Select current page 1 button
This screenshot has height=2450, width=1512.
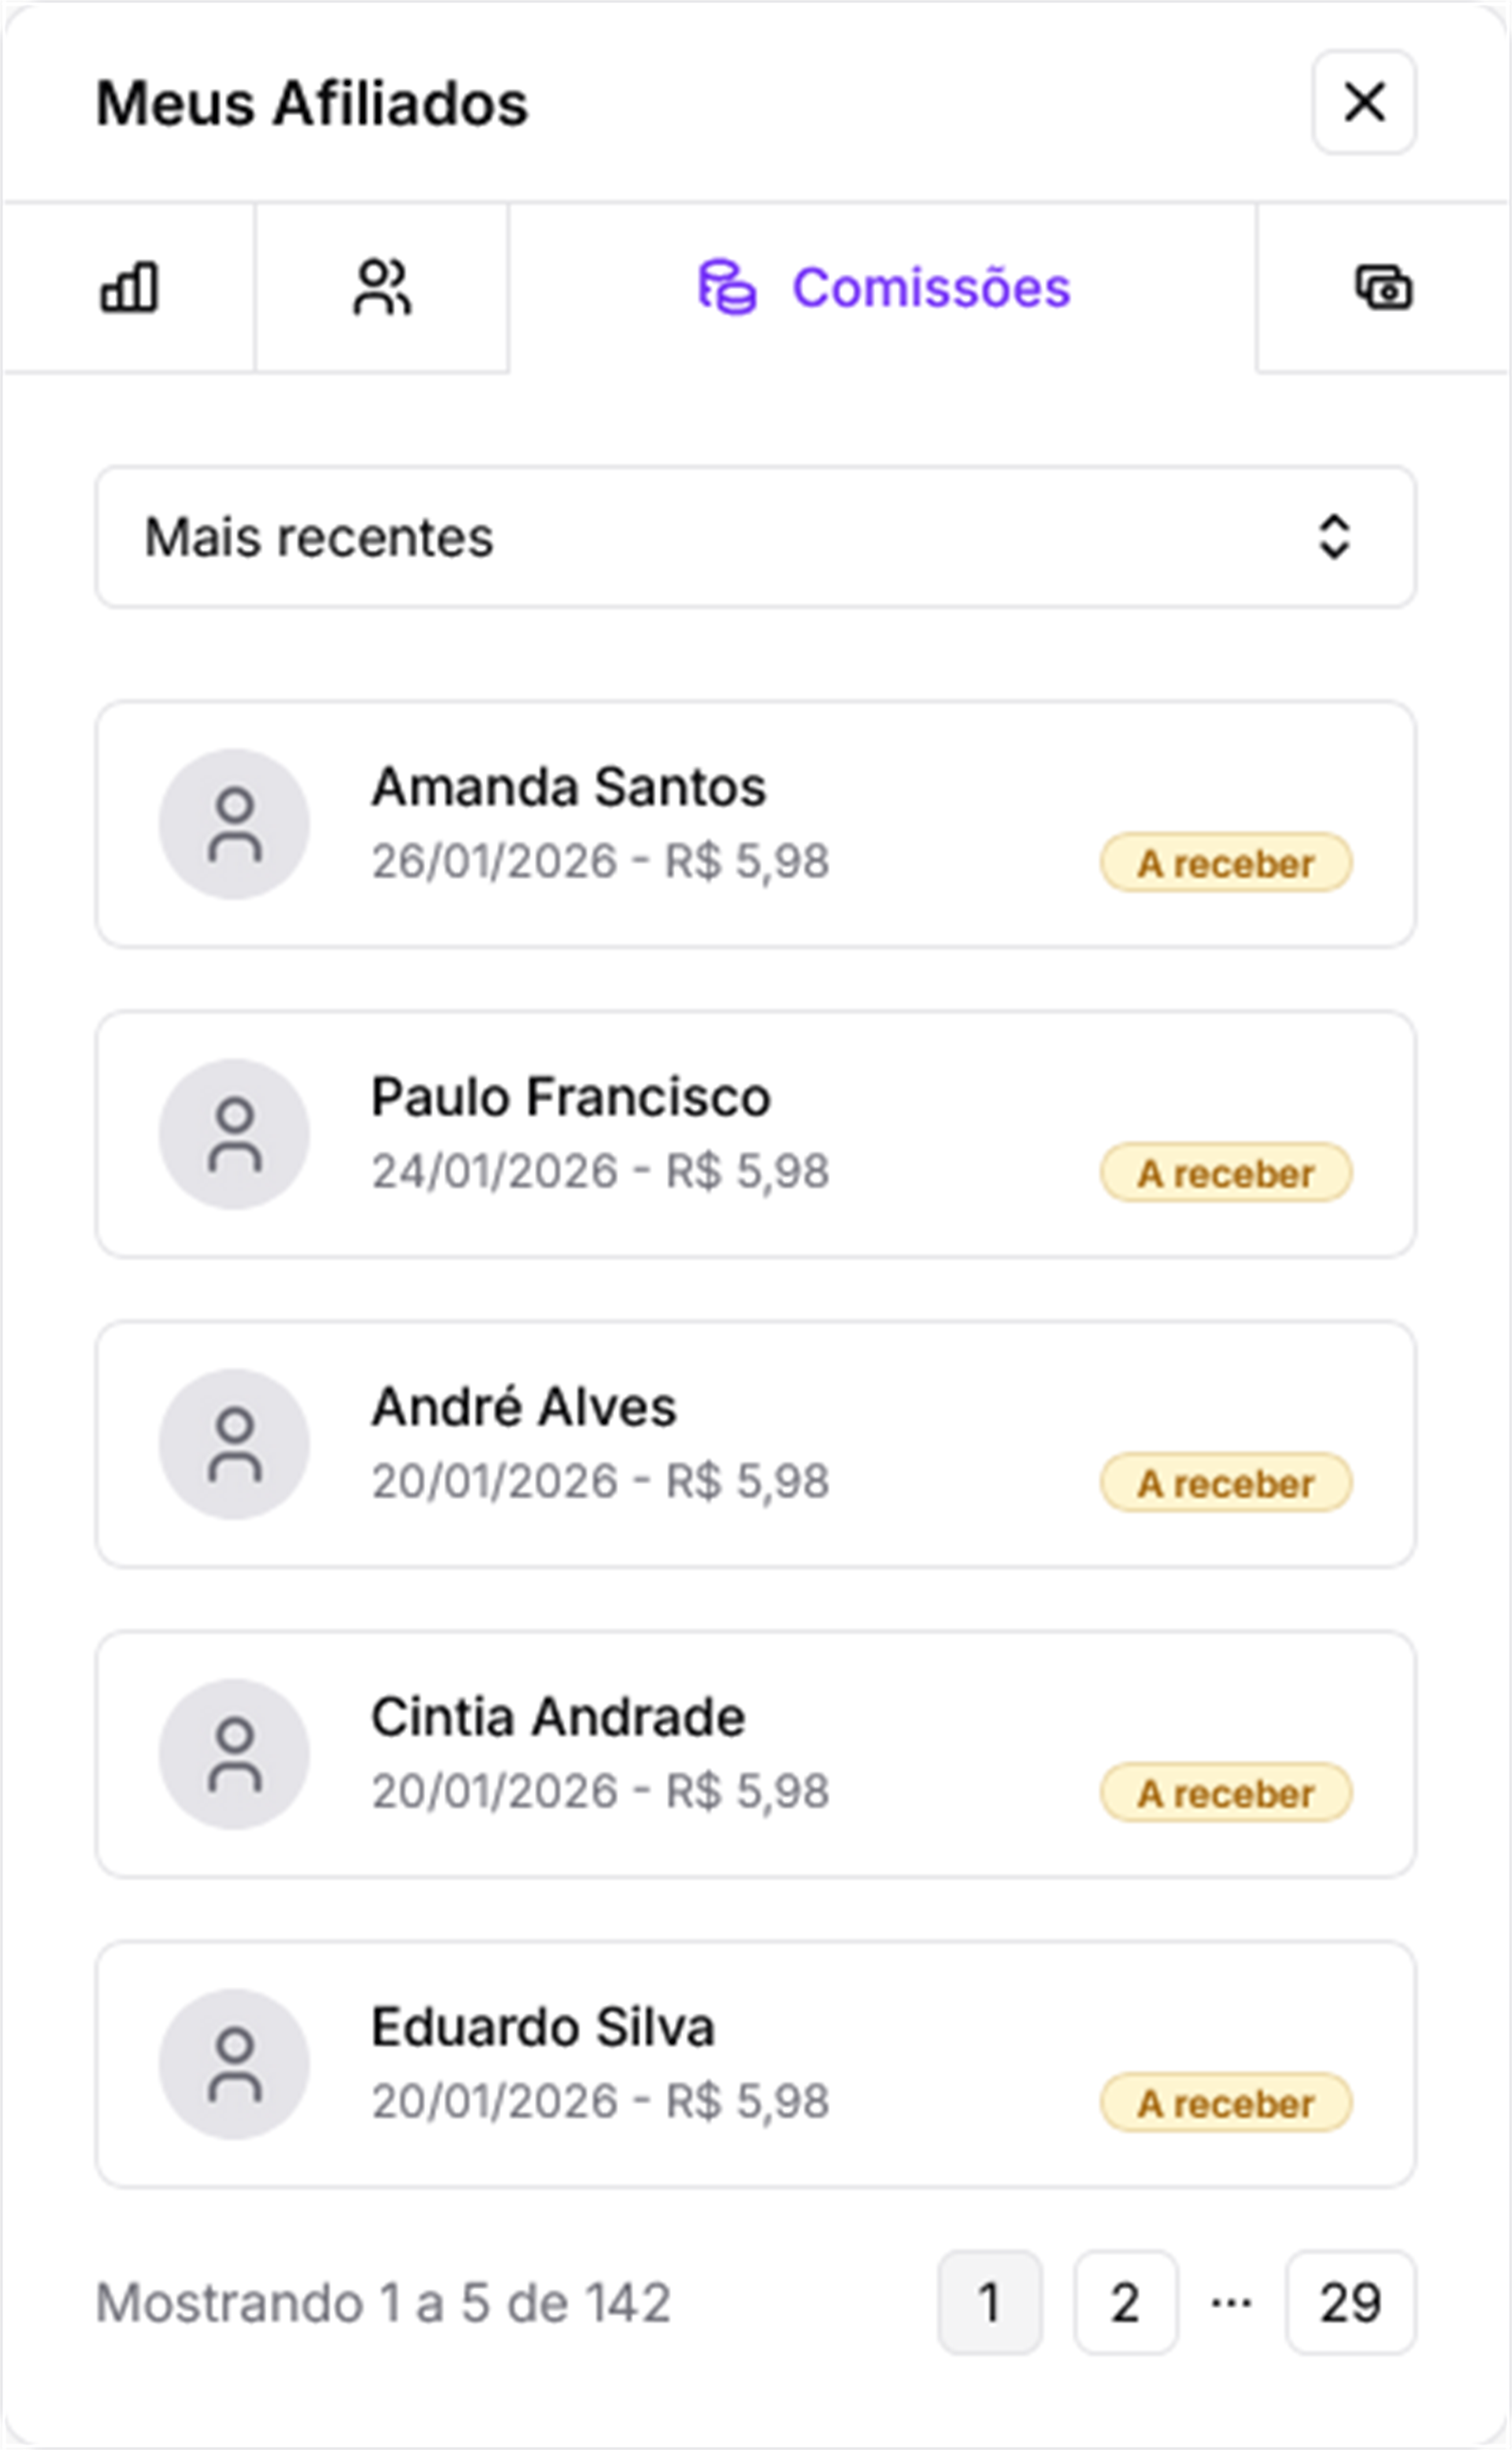click(x=990, y=2303)
